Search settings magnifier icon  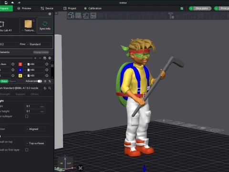click(50, 88)
